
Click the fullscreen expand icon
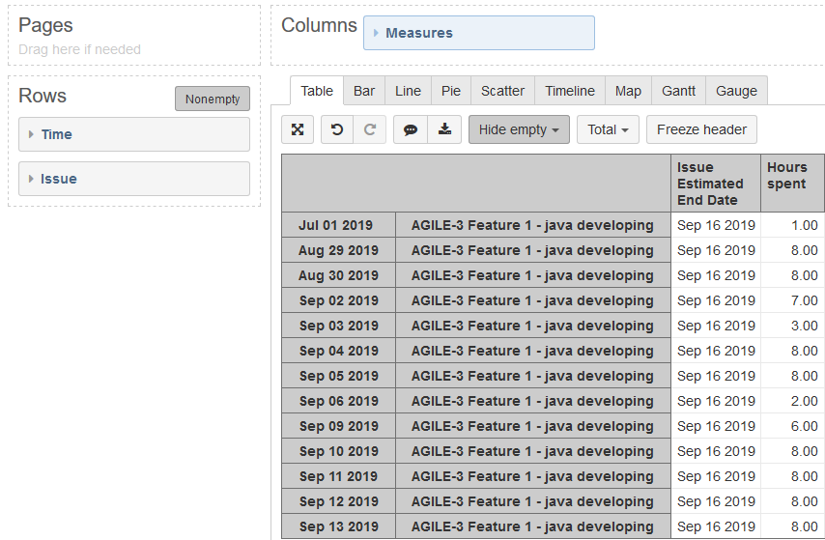pos(299,129)
